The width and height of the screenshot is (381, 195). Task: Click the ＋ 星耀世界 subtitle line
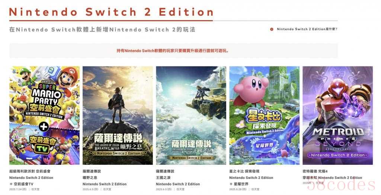[x=239, y=184]
